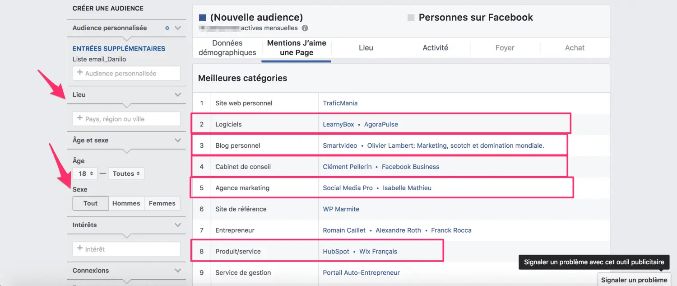
Task: Open the minimum age 18 dropdown
Action: tap(85, 173)
